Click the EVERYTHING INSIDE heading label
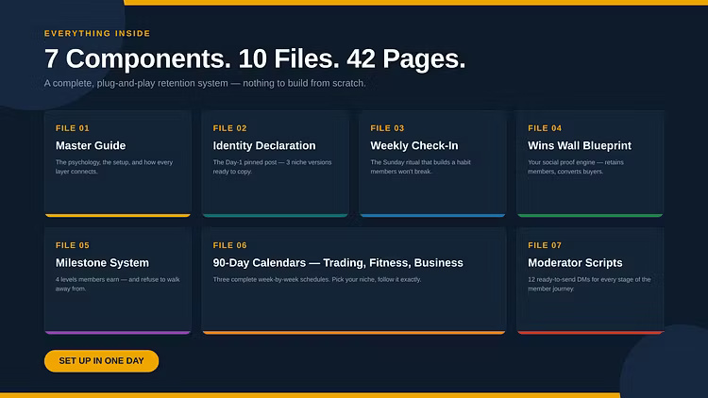This screenshot has height=398, width=708. pos(97,33)
